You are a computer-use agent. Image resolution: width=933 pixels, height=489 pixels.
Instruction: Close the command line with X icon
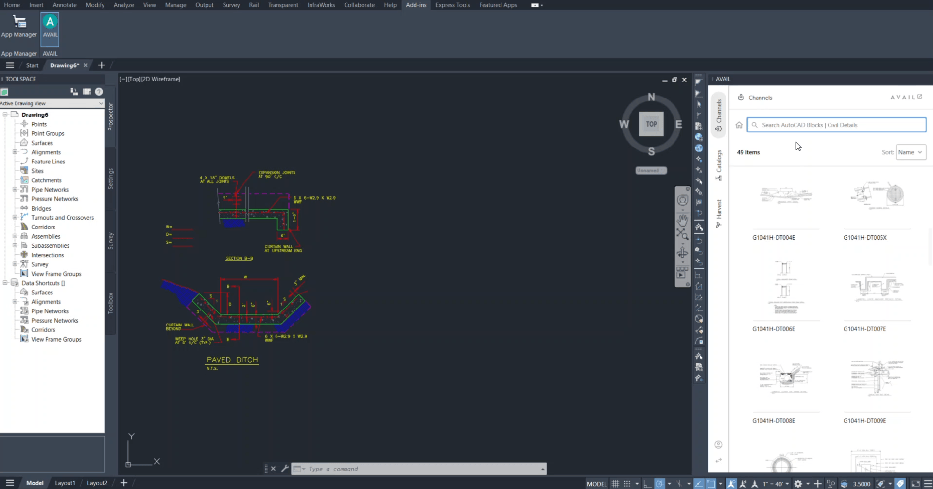[273, 469]
